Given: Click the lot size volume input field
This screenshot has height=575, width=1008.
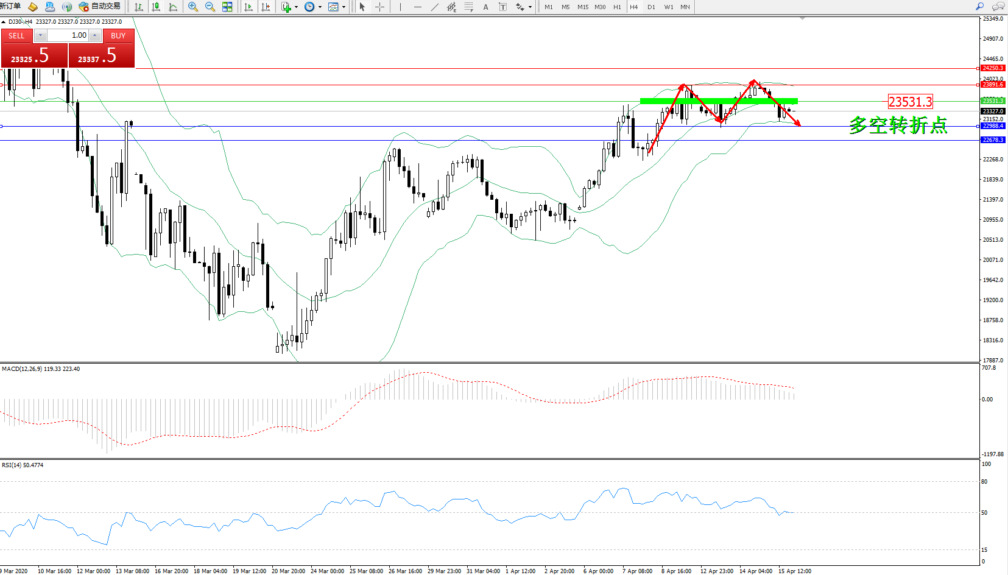Looking at the screenshot, I should [68, 35].
